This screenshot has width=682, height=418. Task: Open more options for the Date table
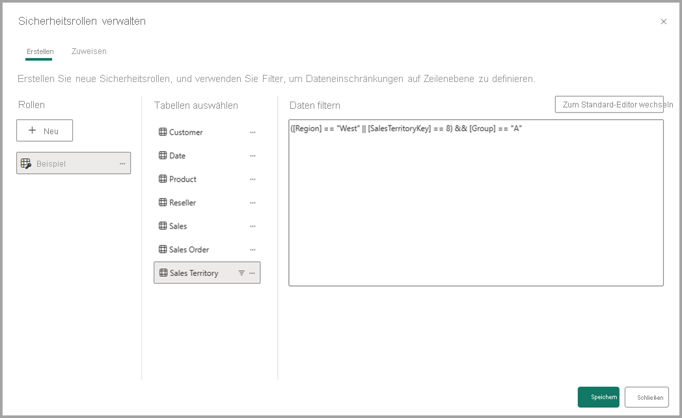coord(252,156)
